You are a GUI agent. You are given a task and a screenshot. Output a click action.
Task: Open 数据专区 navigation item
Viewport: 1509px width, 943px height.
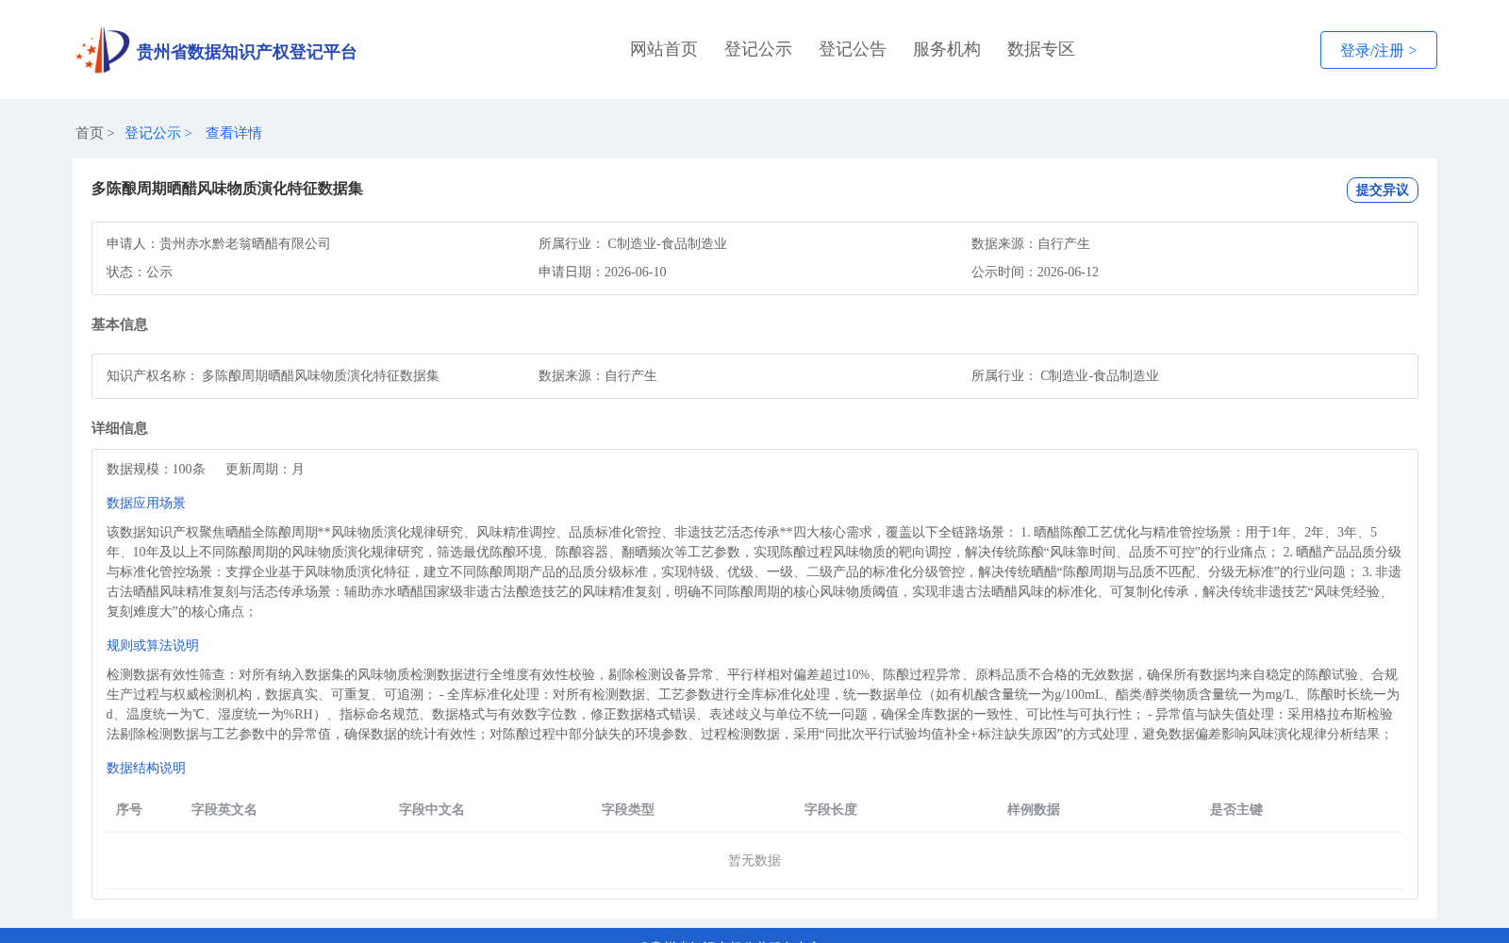click(1041, 49)
